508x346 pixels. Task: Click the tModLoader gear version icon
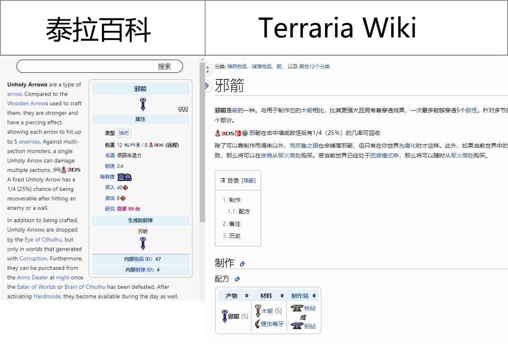click(245, 133)
